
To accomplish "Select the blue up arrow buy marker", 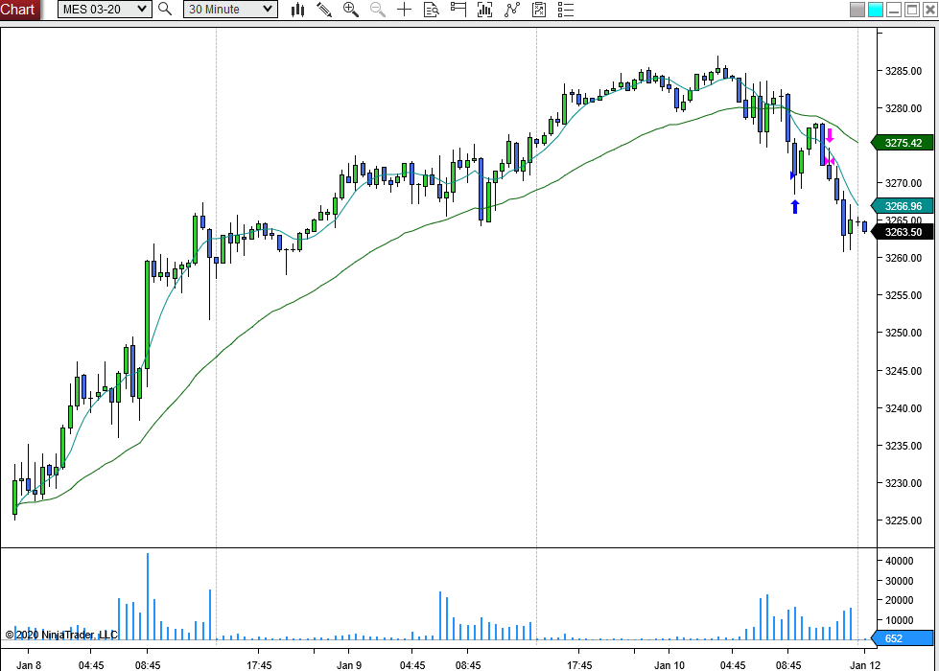I will (795, 206).
